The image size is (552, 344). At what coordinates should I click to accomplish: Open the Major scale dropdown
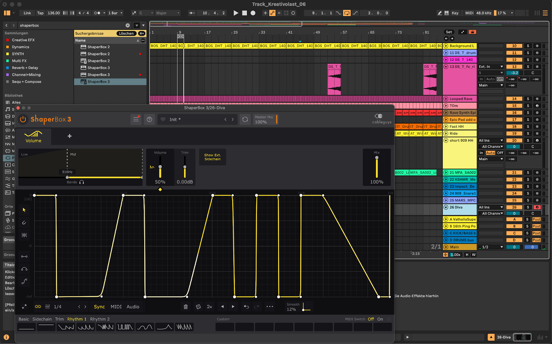pos(168,13)
